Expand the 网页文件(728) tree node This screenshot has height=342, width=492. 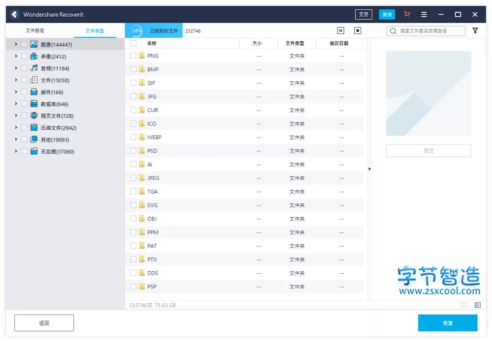point(16,115)
